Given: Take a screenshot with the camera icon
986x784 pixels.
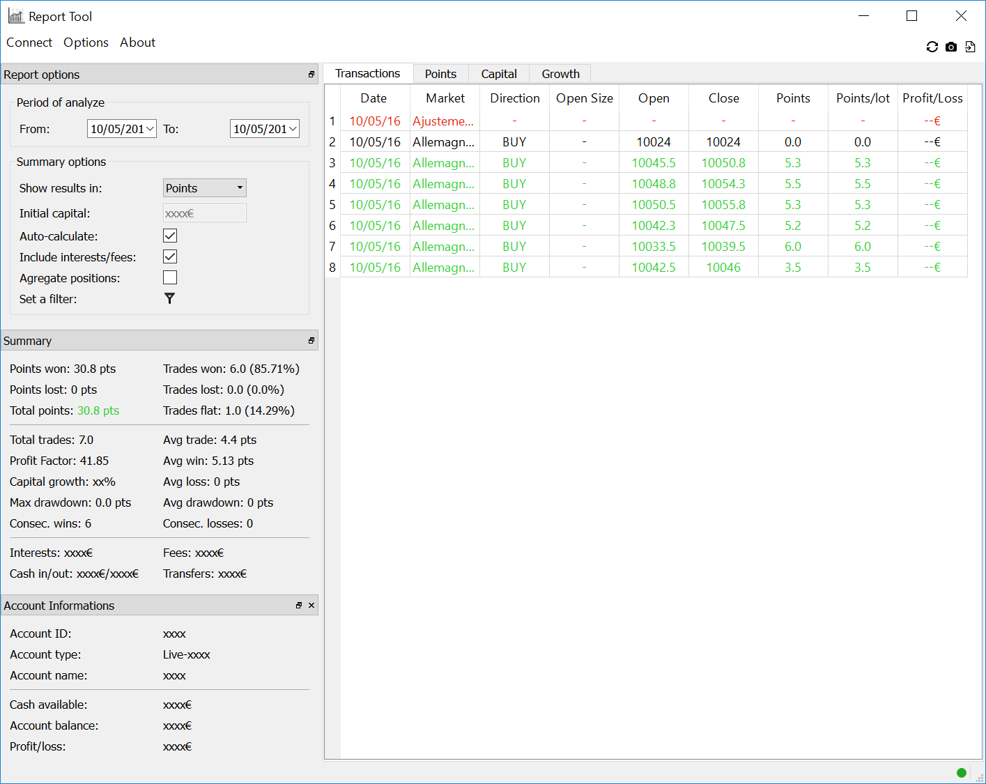Looking at the screenshot, I should (x=951, y=47).
